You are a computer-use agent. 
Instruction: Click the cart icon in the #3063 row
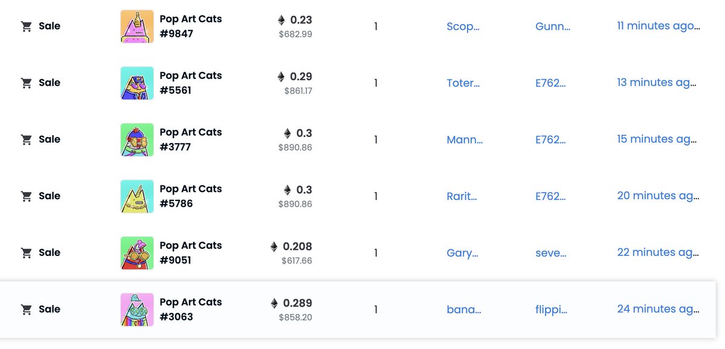click(26, 310)
